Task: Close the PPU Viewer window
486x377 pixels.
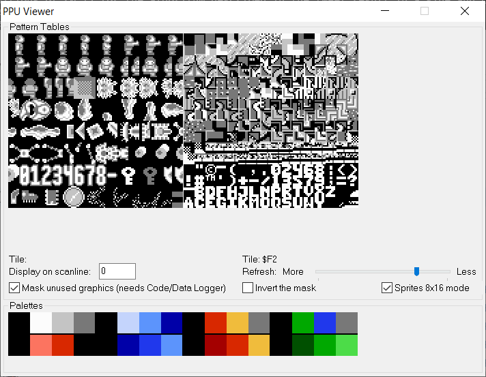Action: (x=465, y=11)
